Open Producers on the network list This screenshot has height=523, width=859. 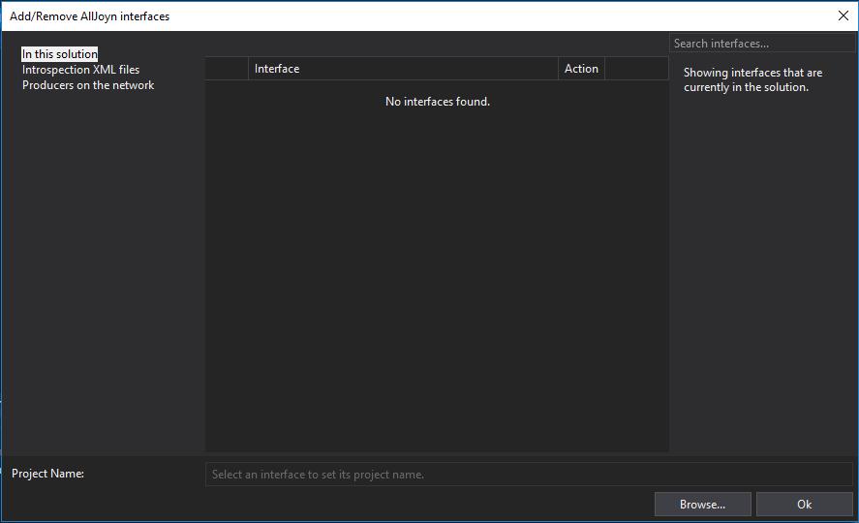(x=88, y=85)
